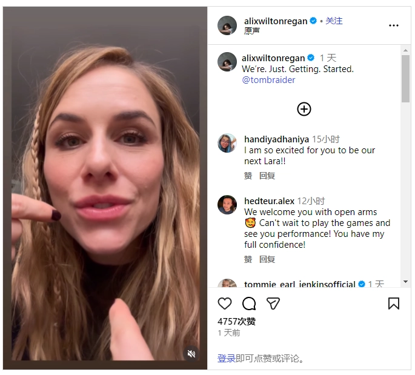
Task: Share post via paper plane icon
Action: pyautogui.click(x=273, y=304)
